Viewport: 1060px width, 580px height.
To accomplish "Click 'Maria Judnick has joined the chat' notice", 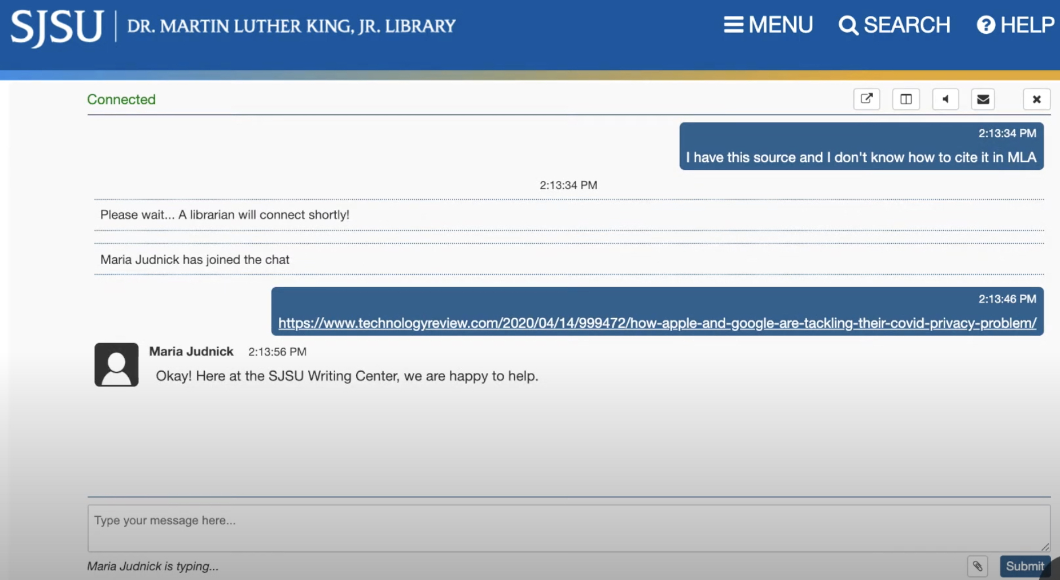I will click(x=195, y=260).
